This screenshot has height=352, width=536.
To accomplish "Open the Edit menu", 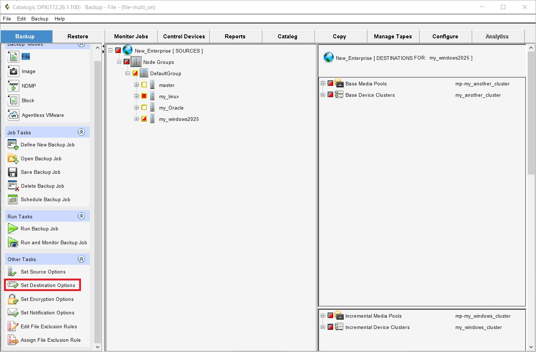I will 21,19.
